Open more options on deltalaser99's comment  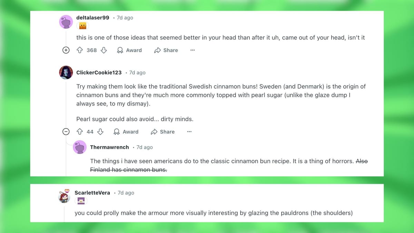(193, 50)
